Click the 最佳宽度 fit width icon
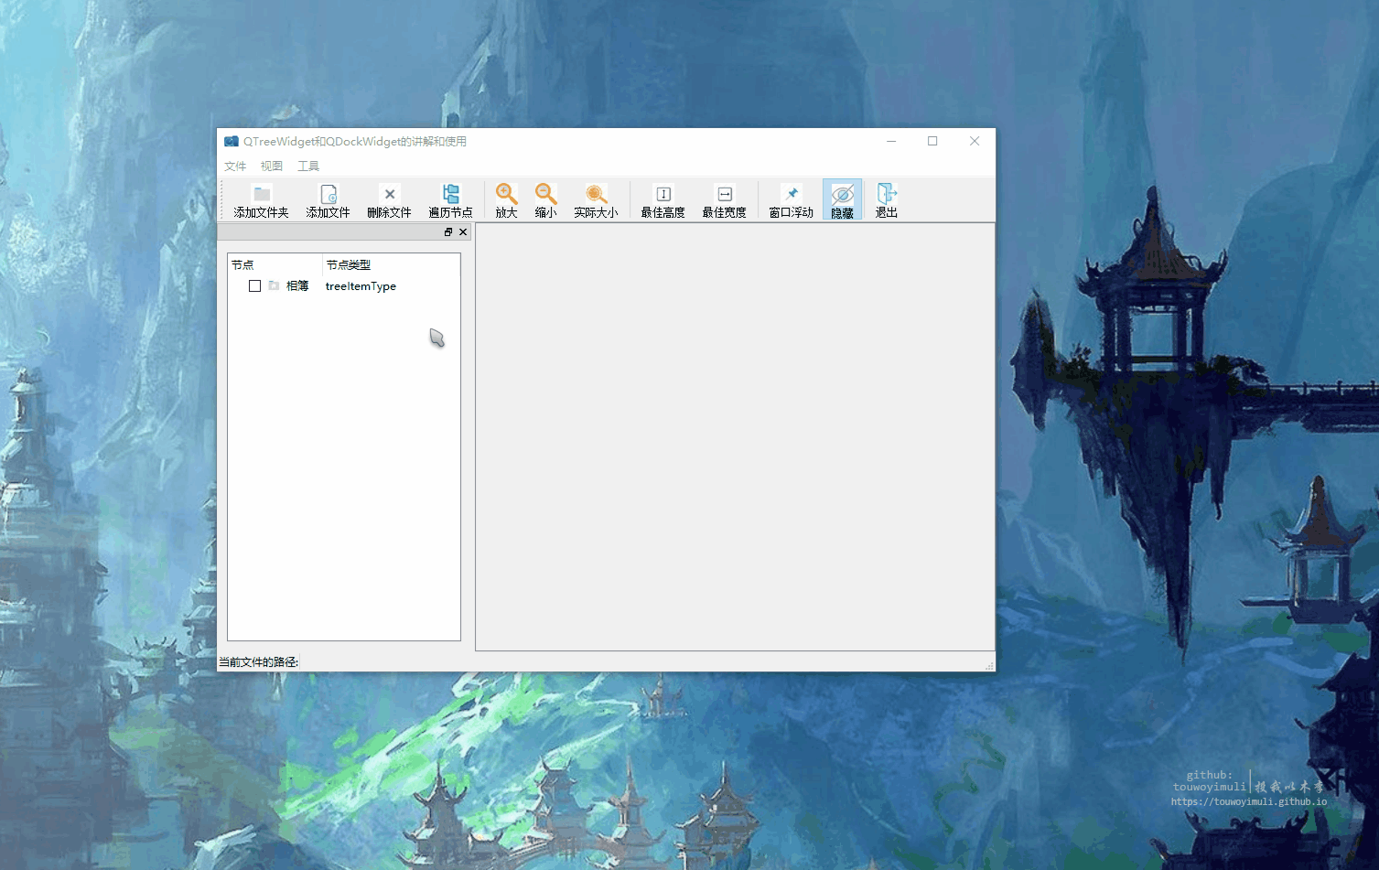 (725, 194)
